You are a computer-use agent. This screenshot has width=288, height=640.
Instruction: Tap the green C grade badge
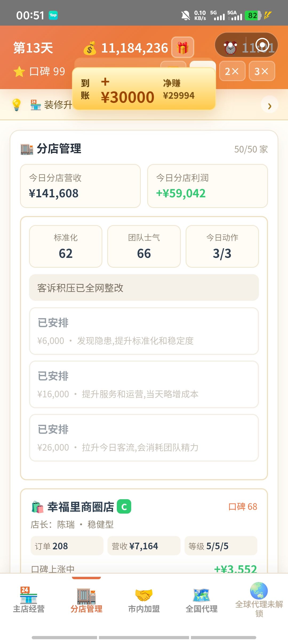point(124,506)
